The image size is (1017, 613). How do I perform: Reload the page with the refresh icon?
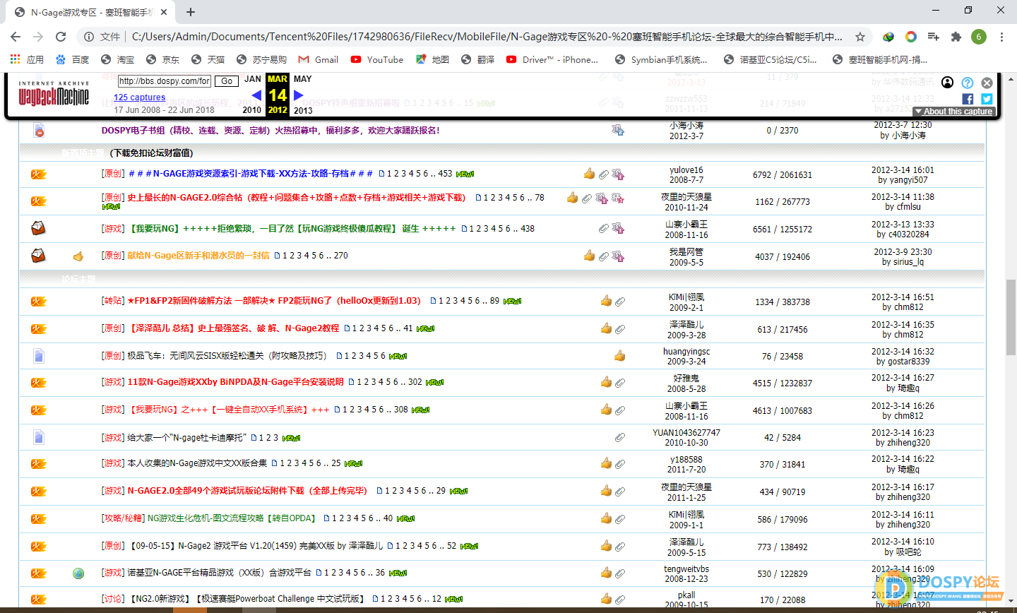[x=61, y=37]
